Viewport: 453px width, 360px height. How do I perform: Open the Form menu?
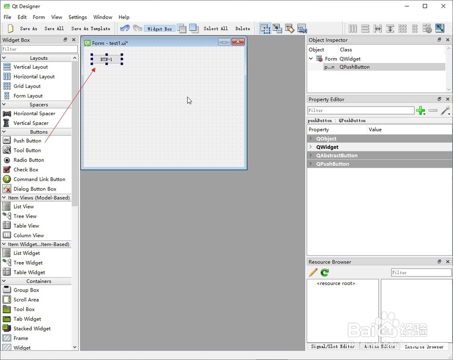(39, 17)
